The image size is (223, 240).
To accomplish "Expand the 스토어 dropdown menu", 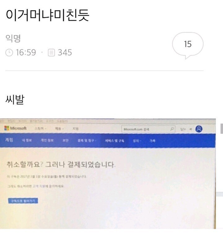I will click(40, 128).
